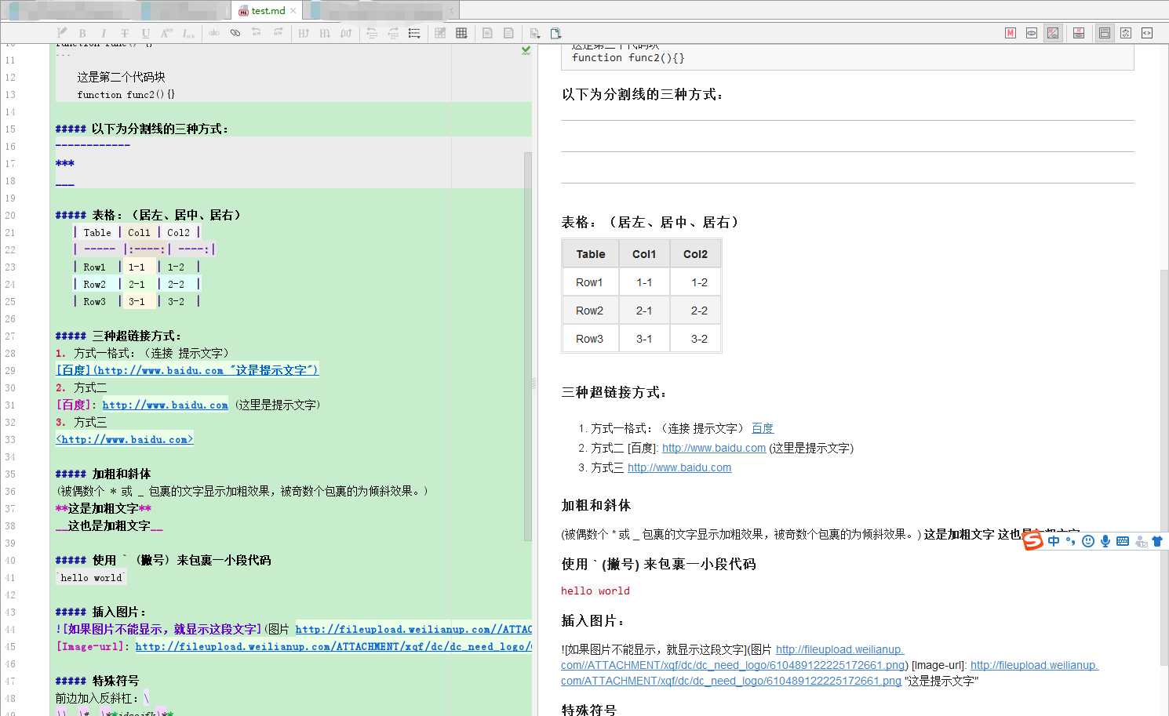Open http://www.baidu.com link in 方式三 line
Screen dimensions: 1169x716
point(679,467)
